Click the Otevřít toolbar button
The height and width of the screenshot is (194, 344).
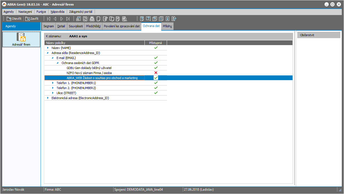tap(14, 19)
